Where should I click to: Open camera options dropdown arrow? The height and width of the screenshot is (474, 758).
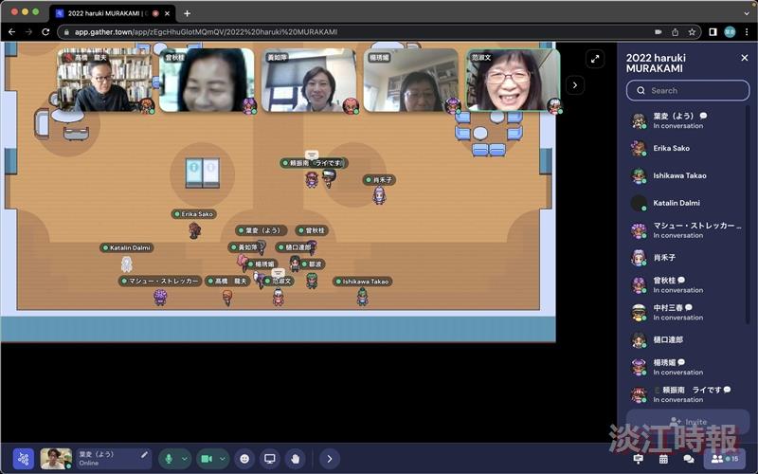(x=223, y=459)
